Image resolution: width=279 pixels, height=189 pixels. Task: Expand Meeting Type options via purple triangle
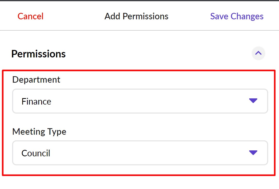253,153
